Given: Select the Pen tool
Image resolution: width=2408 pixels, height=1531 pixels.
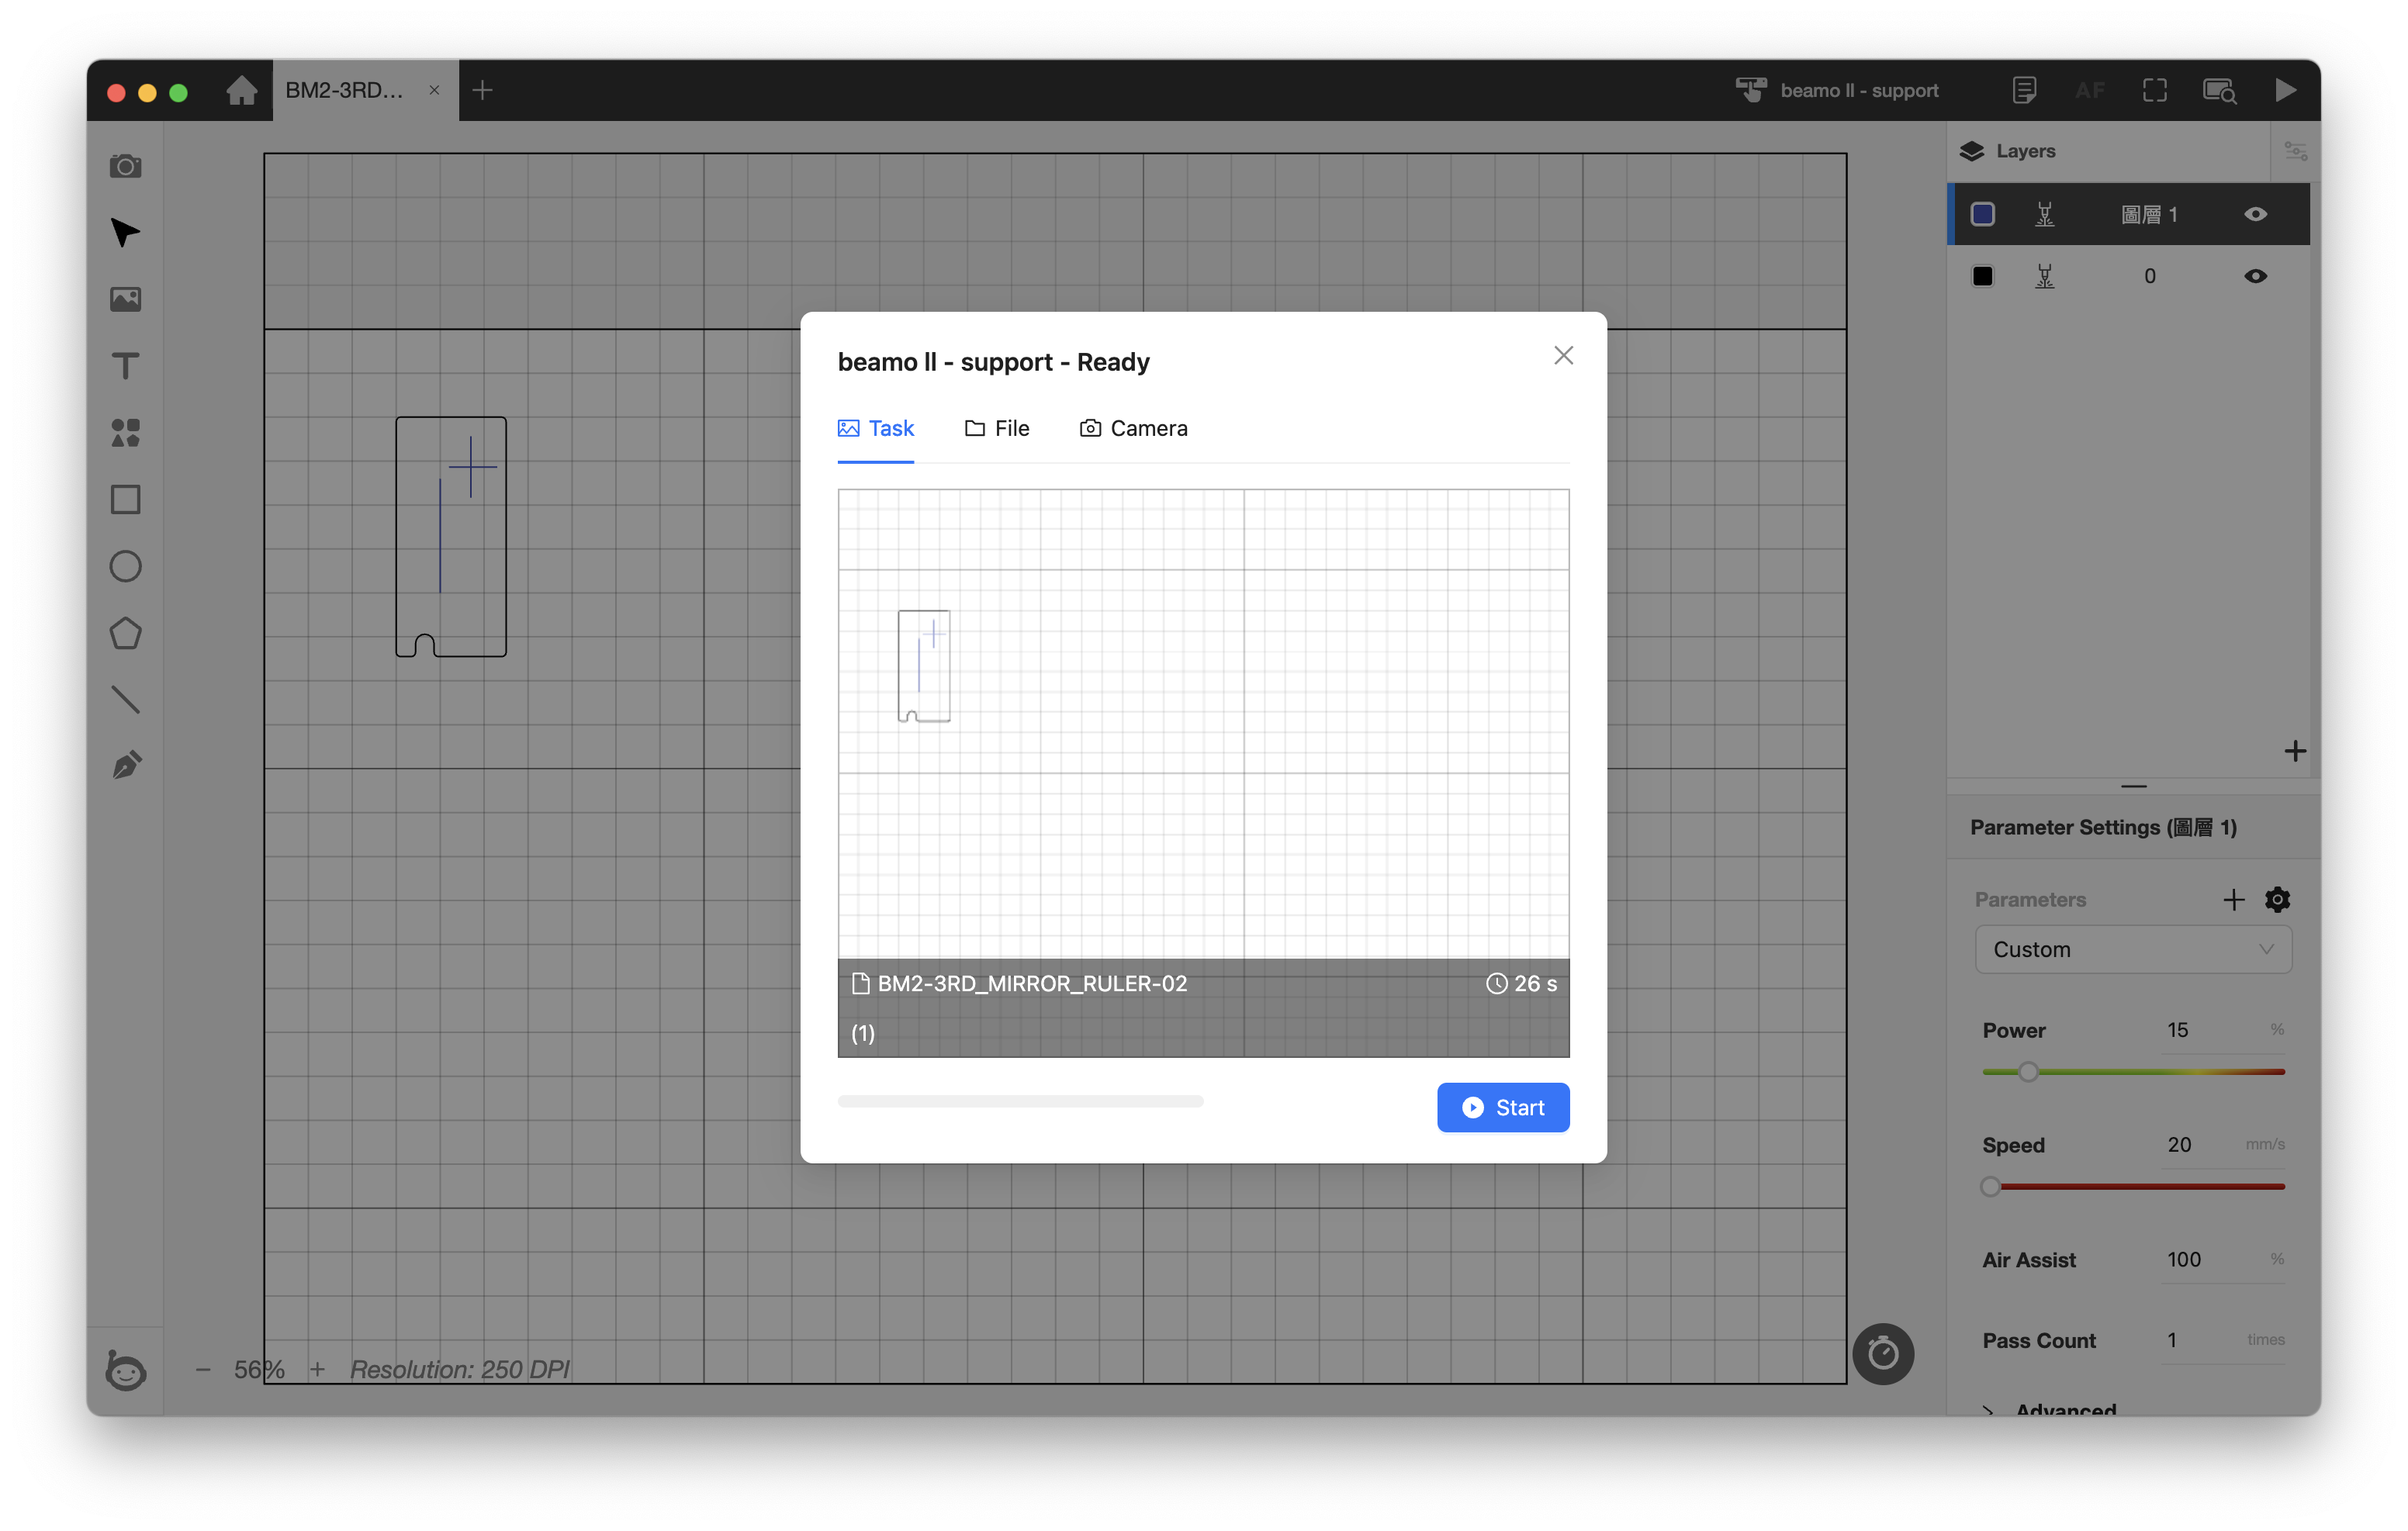Looking at the screenshot, I should point(125,766).
